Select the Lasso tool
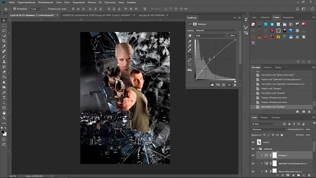This screenshot has width=316, height=178. [x=4, y=31]
